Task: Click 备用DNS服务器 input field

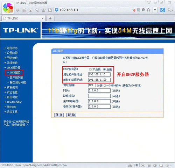Action: (99, 107)
